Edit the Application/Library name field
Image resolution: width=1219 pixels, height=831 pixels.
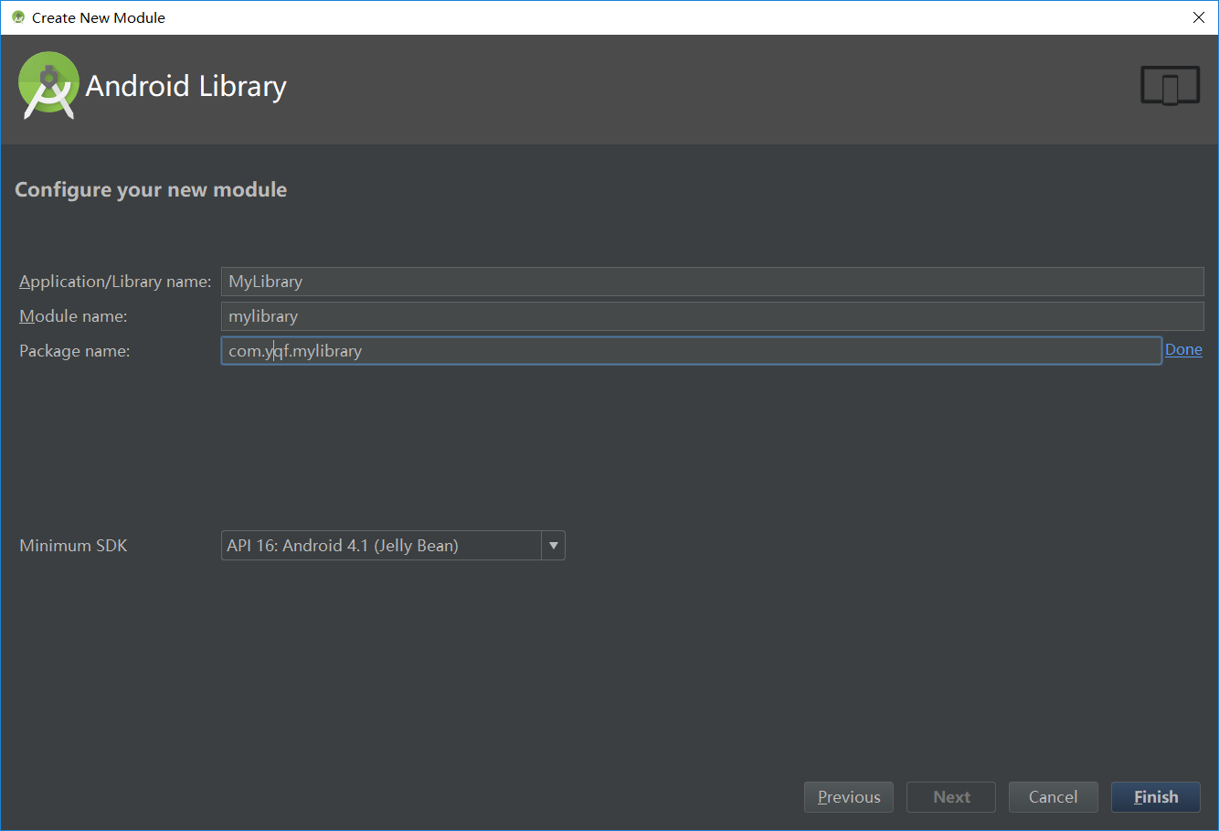coord(712,282)
